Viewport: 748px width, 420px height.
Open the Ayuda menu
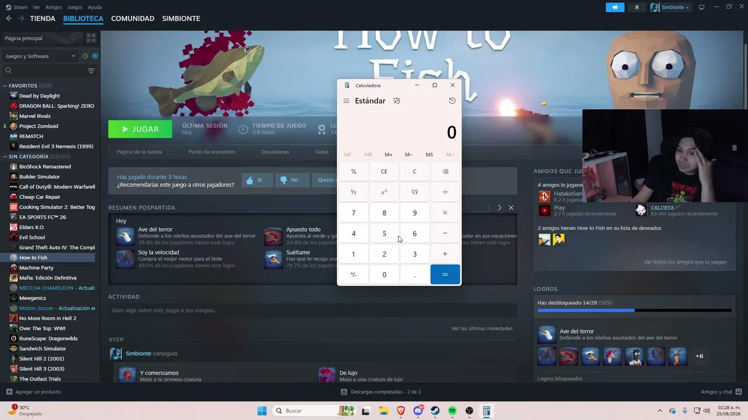click(95, 7)
